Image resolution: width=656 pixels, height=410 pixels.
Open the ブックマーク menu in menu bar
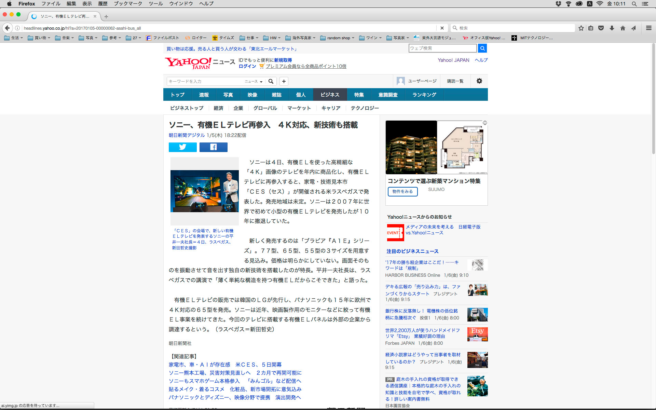[128, 4]
